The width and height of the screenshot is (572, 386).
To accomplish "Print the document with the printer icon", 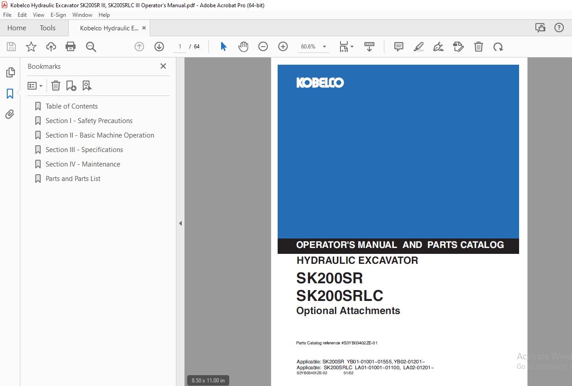I will [x=71, y=47].
